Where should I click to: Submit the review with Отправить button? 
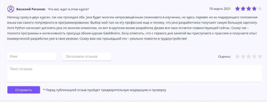click(24, 90)
